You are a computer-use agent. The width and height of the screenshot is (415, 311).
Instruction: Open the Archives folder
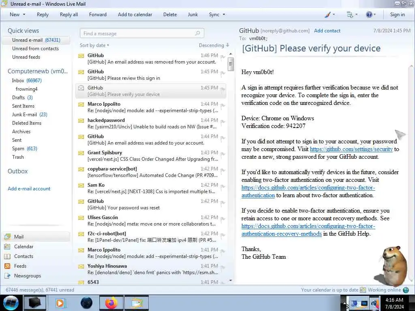click(x=21, y=132)
